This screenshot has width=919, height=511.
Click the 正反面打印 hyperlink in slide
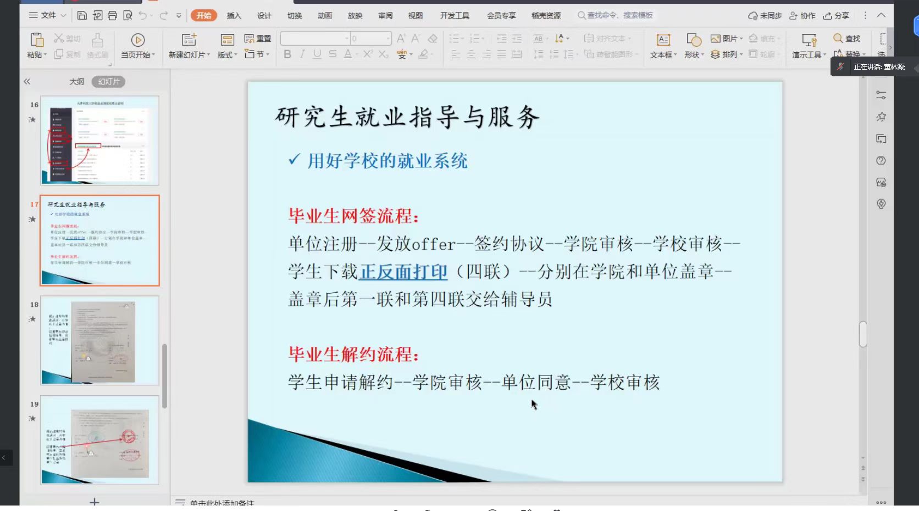[x=403, y=272]
